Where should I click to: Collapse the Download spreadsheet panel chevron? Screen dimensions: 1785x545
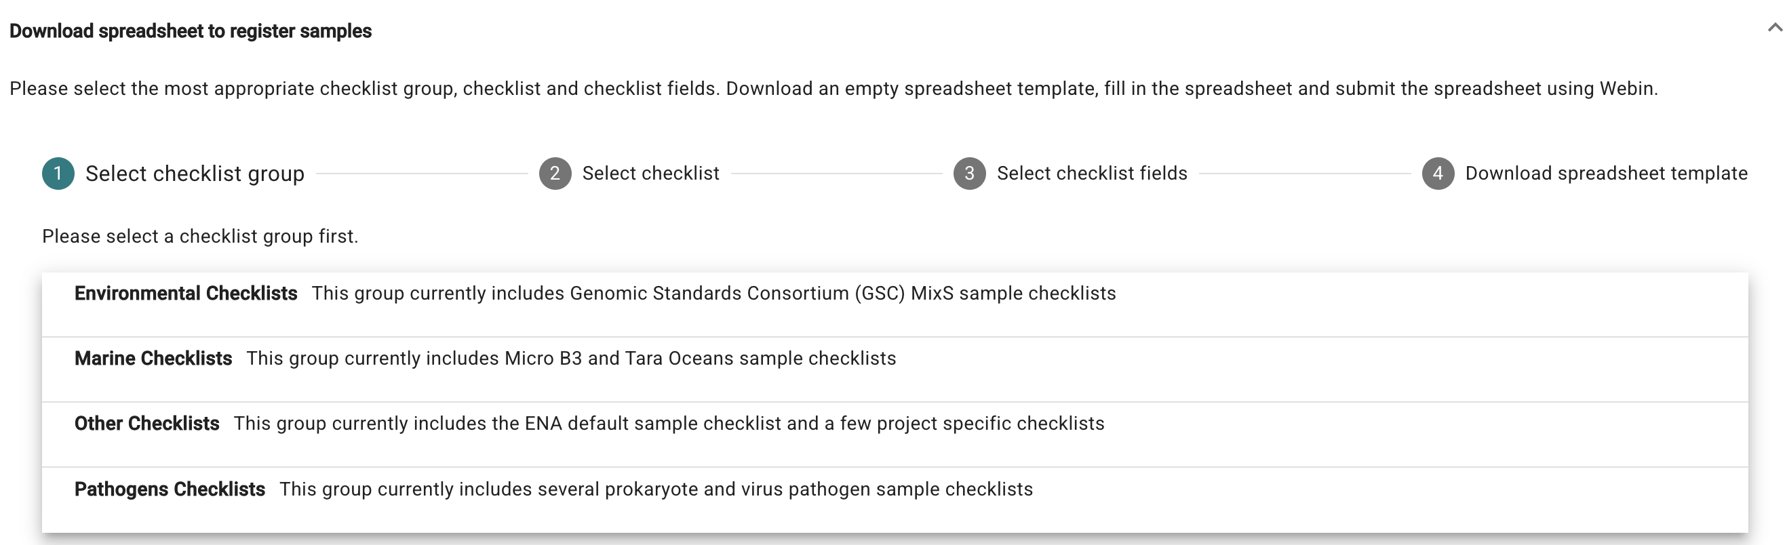pos(1774,28)
